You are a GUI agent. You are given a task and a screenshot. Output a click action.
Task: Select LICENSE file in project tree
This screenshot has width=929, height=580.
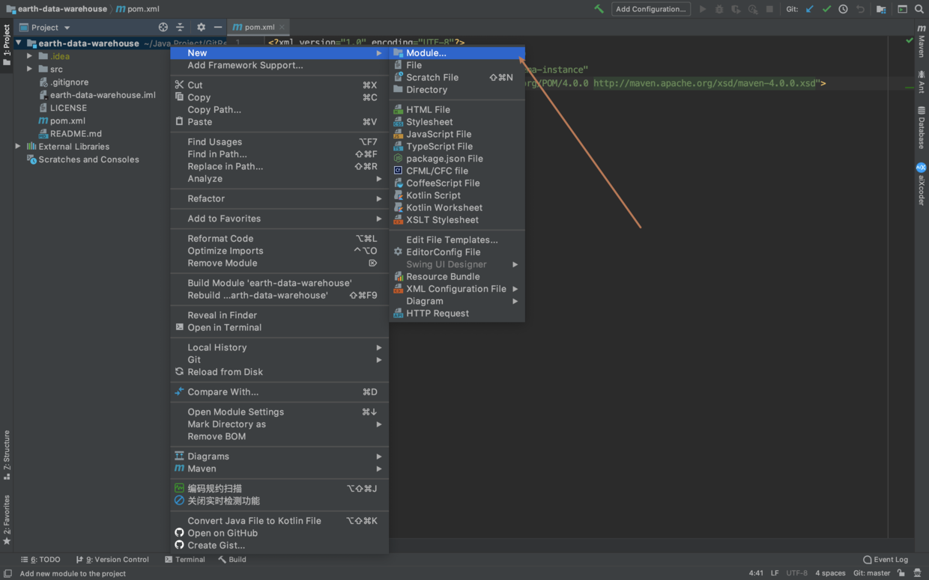coord(68,108)
